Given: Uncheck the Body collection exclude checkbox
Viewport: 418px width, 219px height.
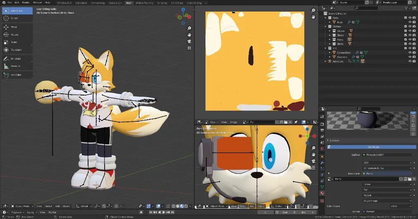Looking at the screenshot, I should click(x=405, y=18).
